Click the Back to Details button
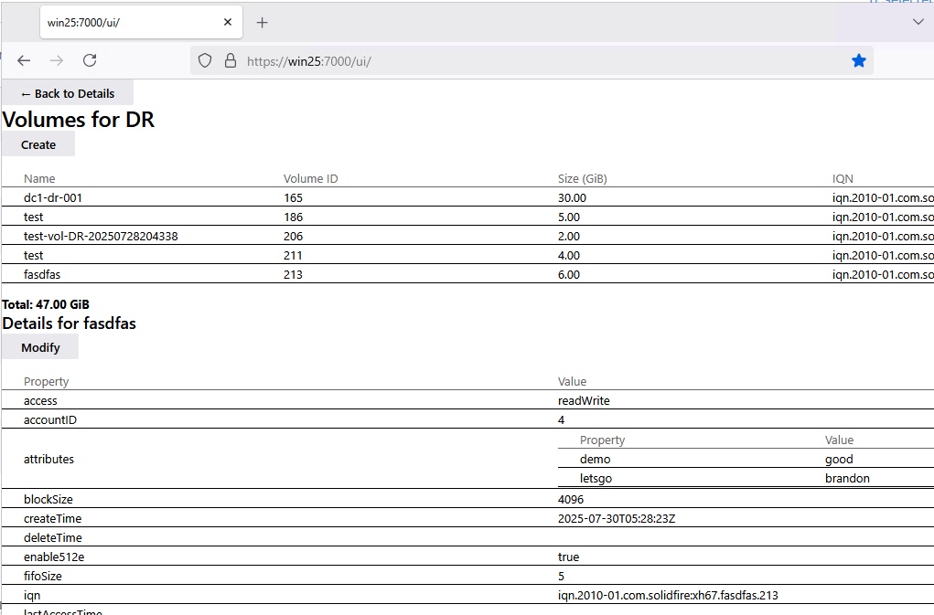 68,93
